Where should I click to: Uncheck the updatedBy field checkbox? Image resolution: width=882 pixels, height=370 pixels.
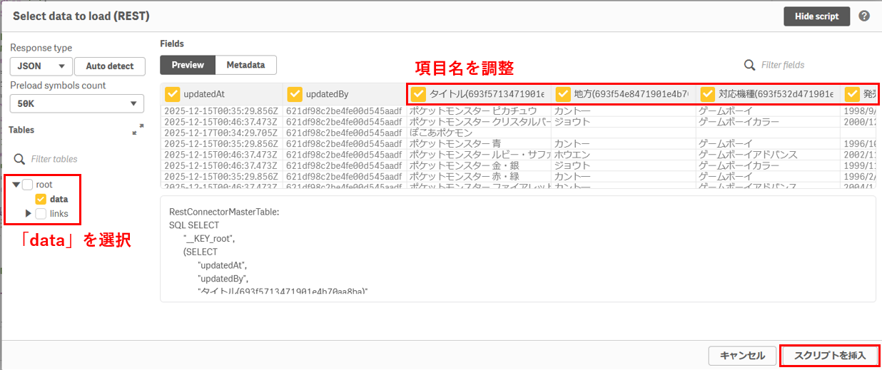(294, 94)
